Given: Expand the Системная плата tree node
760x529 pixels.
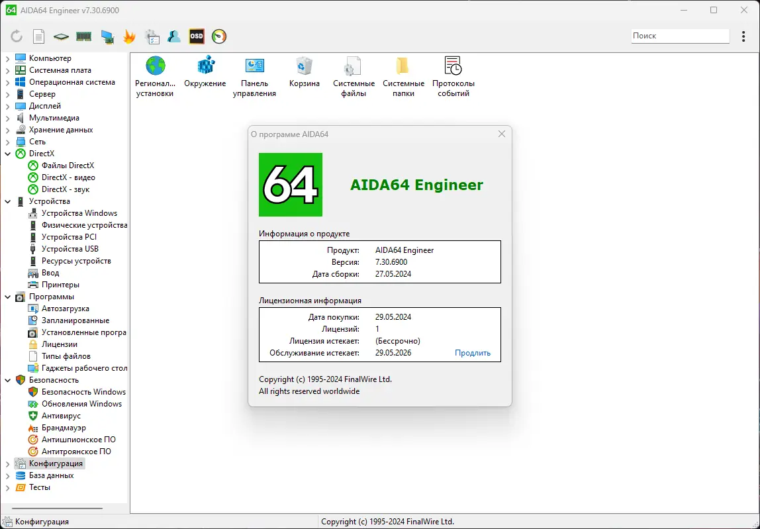Looking at the screenshot, I should (x=8, y=70).
